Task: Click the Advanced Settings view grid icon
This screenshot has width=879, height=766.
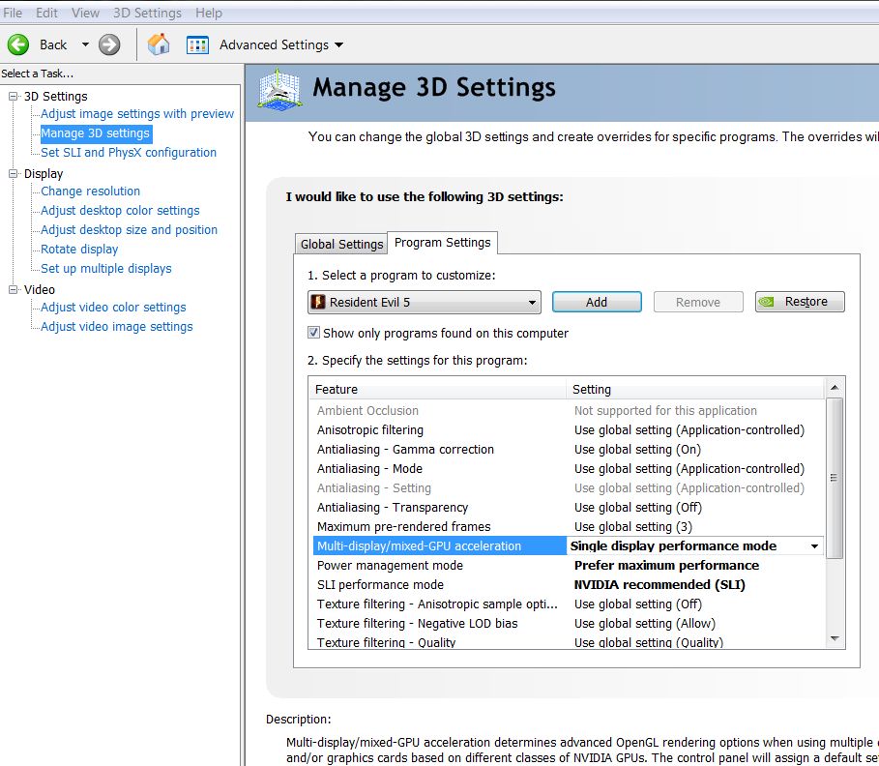Action: click(x=197, y=44)
